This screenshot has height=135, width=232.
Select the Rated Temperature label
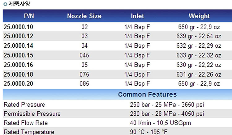click(29, 132)
